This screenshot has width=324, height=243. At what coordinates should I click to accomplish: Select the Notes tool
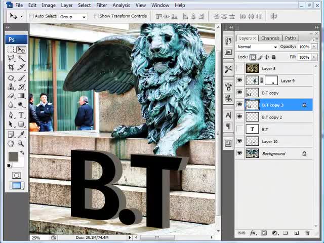coord(11,135)
